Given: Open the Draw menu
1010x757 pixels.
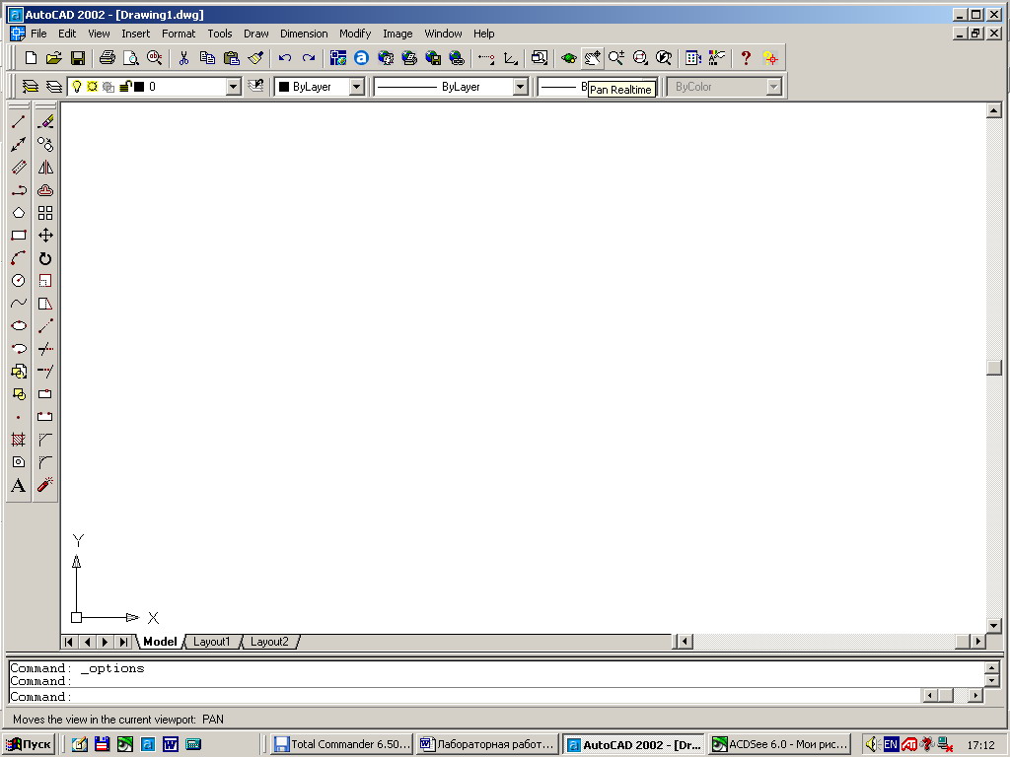Looking at the screenshot, I should pos(255,34).
